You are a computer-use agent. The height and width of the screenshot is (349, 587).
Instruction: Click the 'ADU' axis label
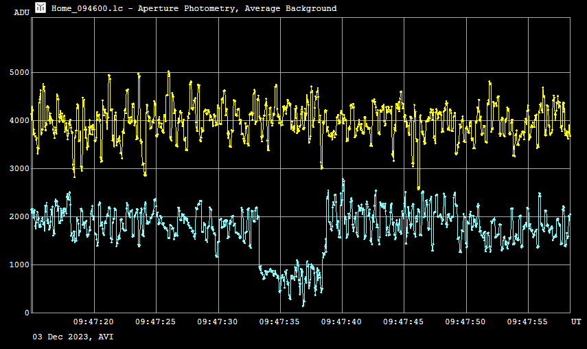point(22,12)
